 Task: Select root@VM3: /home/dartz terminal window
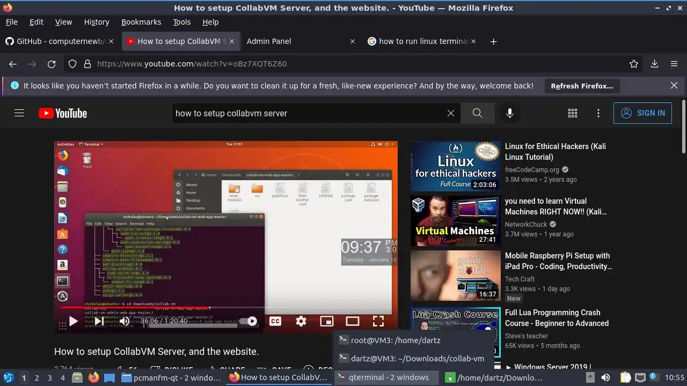(x=413, y=340)
